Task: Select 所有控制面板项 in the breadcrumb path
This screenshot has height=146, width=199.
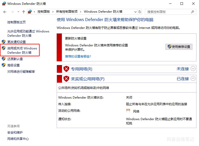Action: coord(67,12)
